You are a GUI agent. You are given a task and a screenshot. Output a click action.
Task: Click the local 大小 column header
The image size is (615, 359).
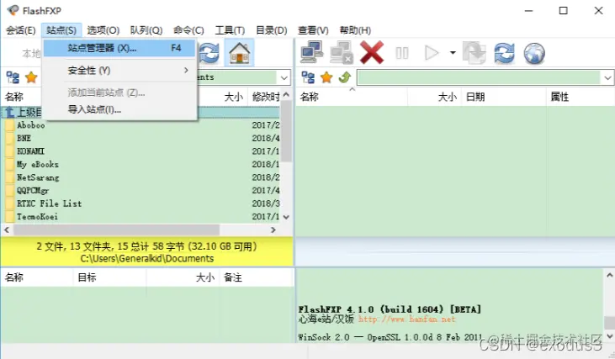coord(234,97)
